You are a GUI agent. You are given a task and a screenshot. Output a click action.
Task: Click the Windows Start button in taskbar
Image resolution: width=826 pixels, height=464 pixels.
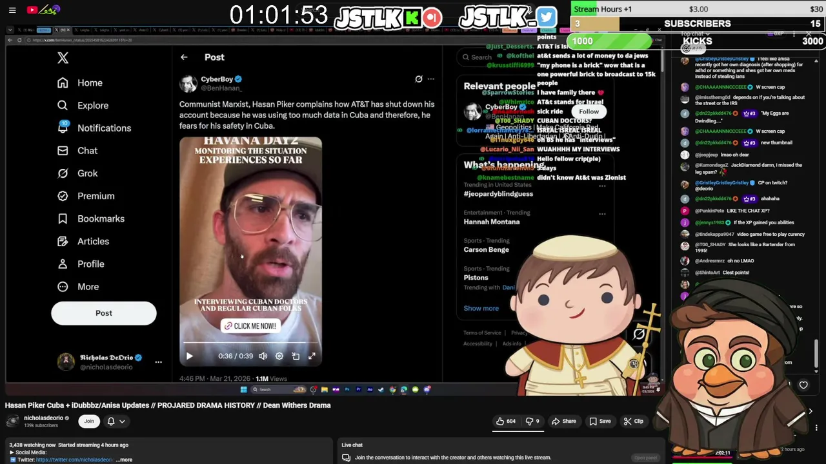tap(243, 389)
